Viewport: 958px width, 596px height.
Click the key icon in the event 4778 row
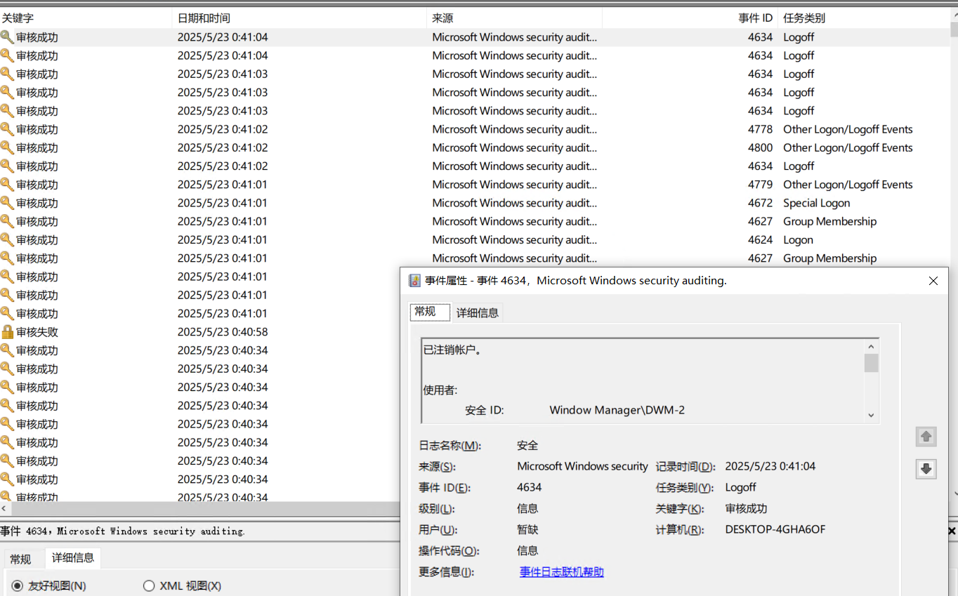tap(7, 129)
